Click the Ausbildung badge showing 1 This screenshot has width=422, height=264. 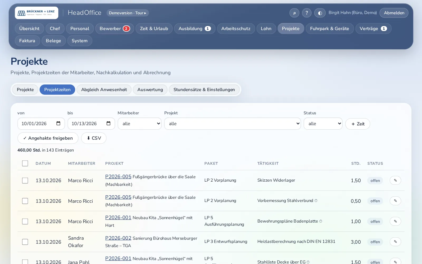tap(208, 29)
